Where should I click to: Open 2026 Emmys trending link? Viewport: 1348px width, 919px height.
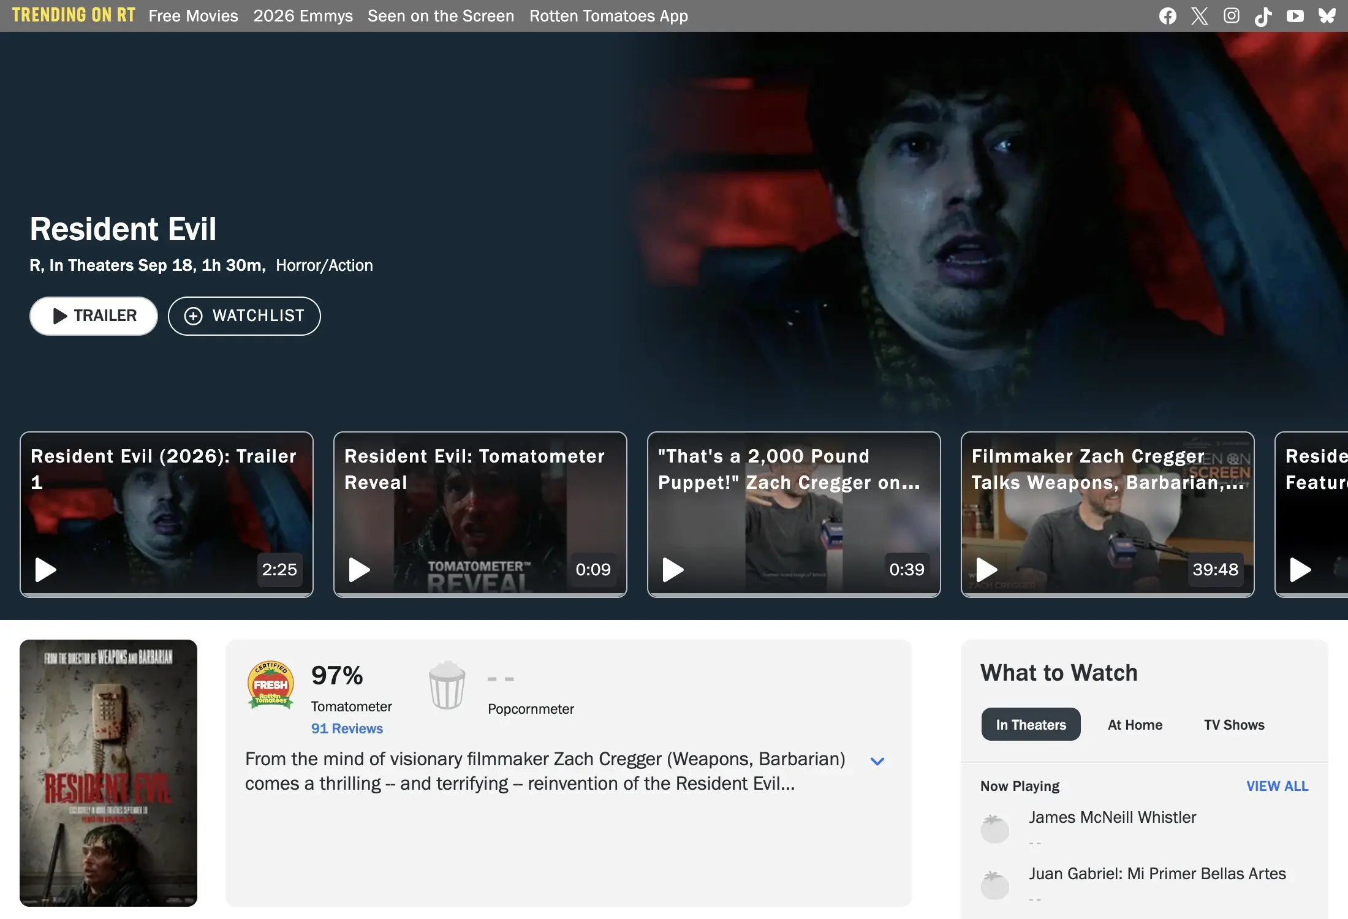303,16
